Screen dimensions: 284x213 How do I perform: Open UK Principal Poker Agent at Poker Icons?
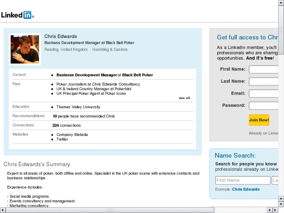[x=91, y=93]
